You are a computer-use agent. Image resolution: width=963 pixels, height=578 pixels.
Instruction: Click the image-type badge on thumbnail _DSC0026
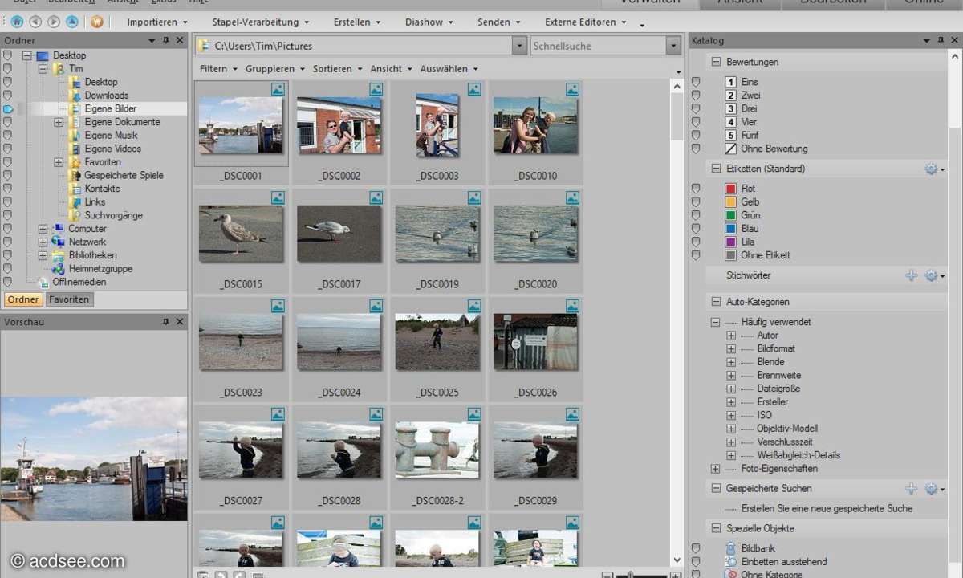point(572,306)
